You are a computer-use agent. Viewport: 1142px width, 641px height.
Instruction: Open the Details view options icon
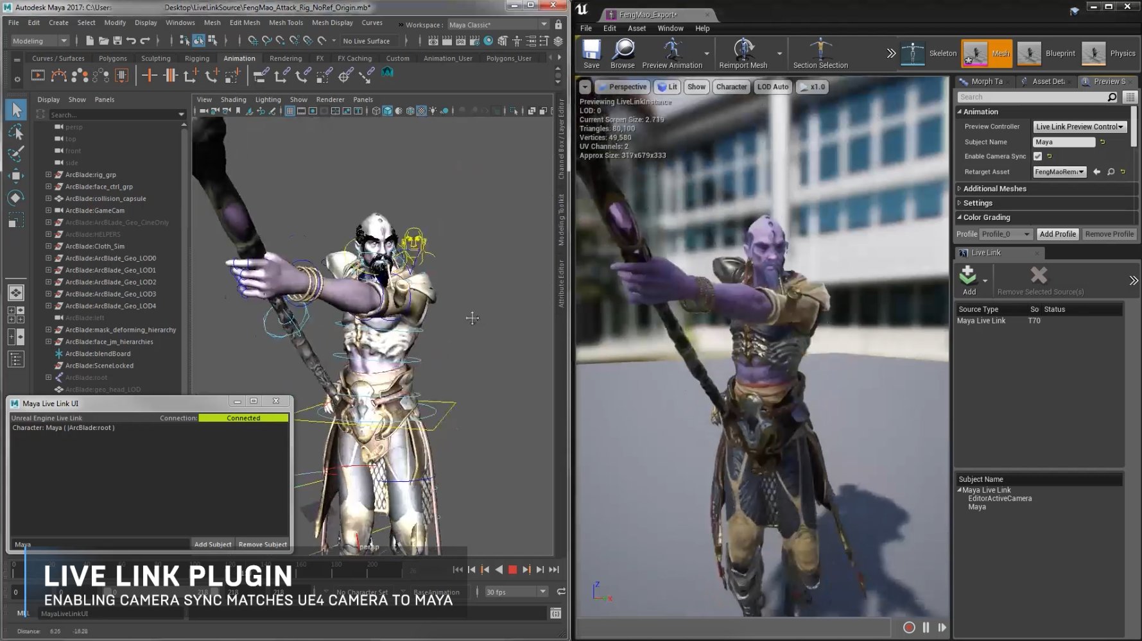coord(1130,97)
